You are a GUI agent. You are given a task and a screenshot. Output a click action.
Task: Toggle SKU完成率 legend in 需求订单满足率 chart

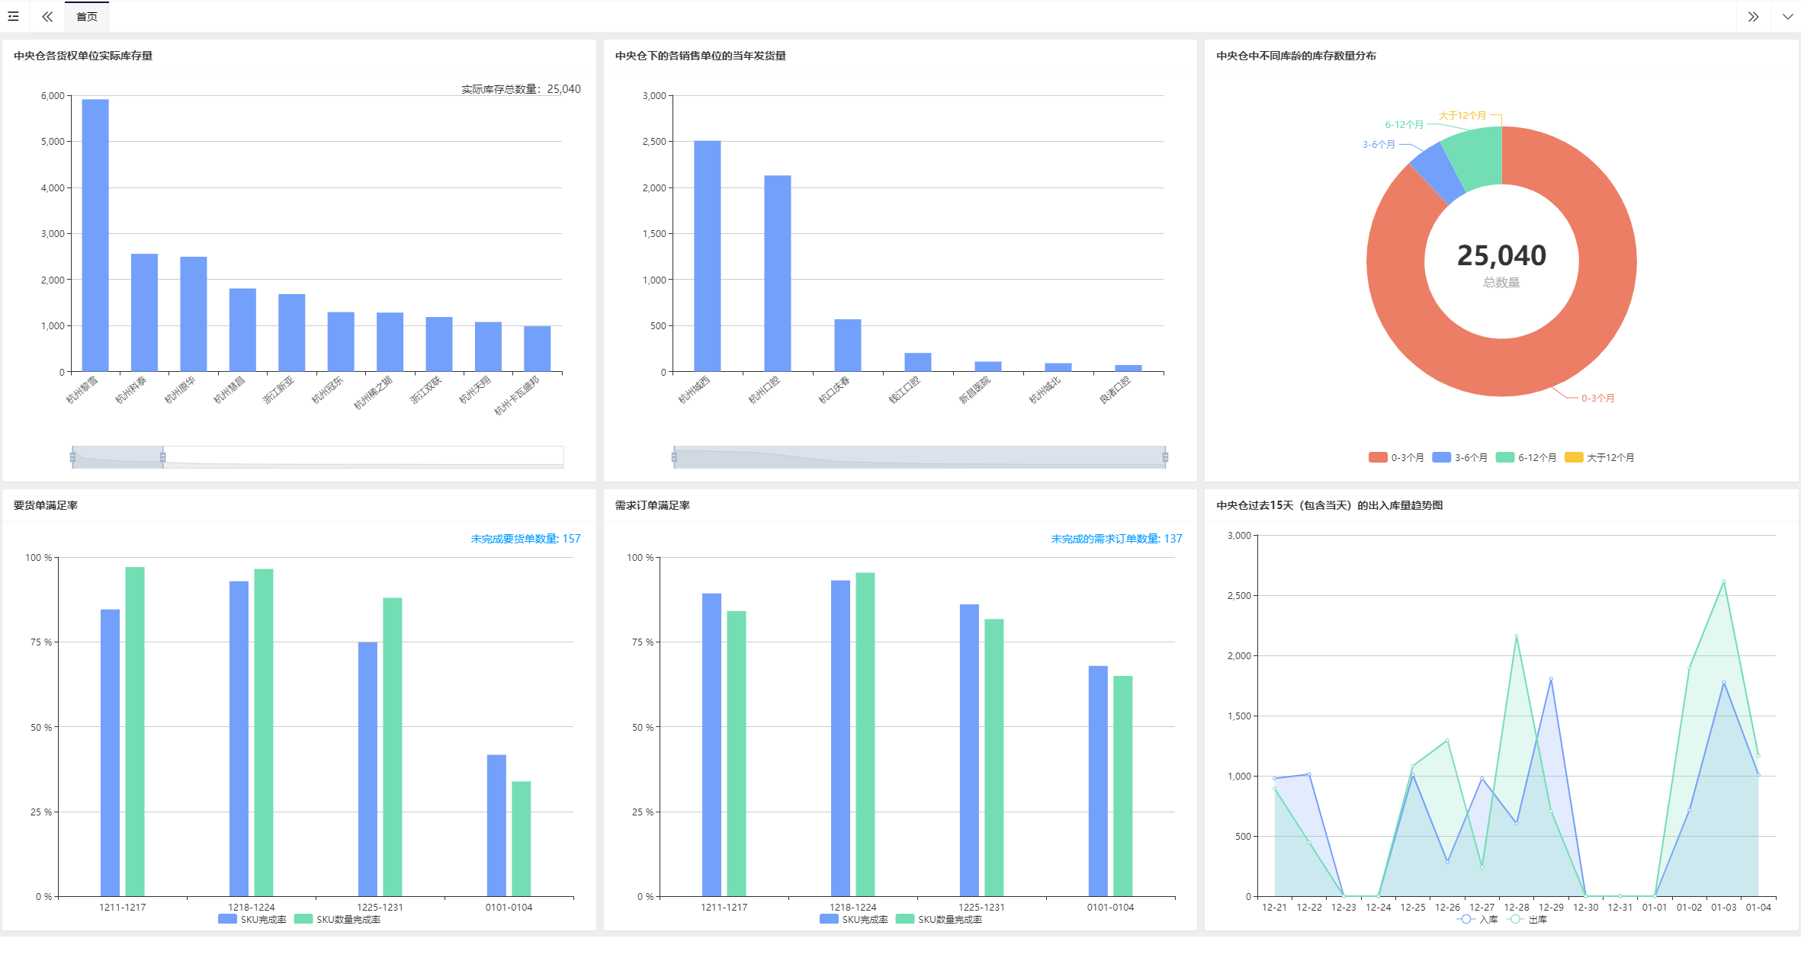point(854,919)
